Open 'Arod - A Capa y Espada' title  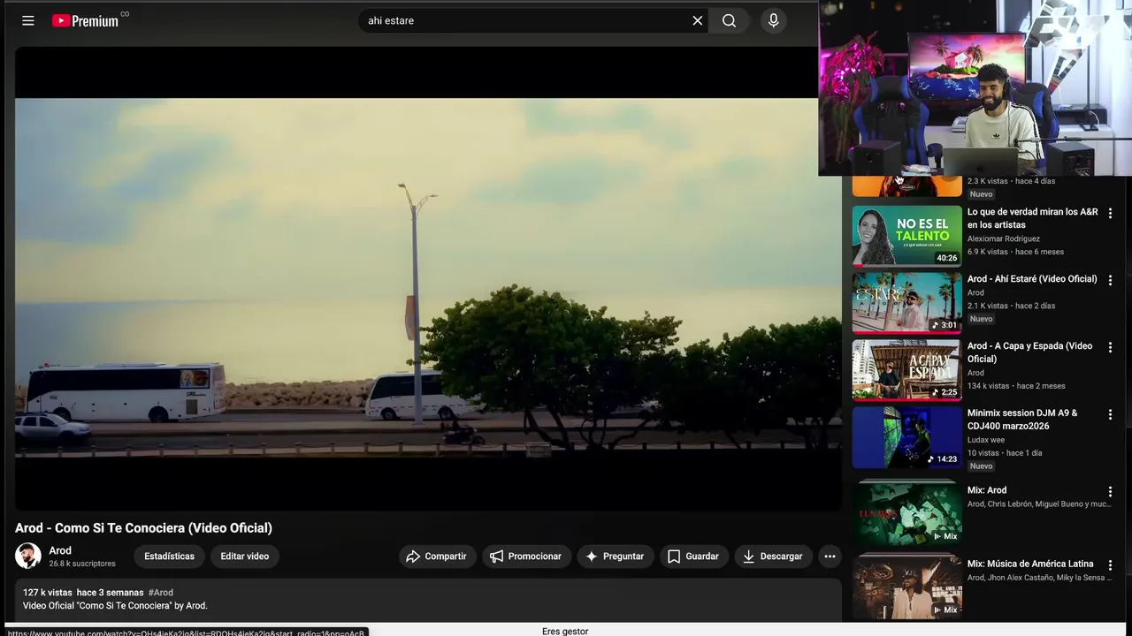point(1030,352)
